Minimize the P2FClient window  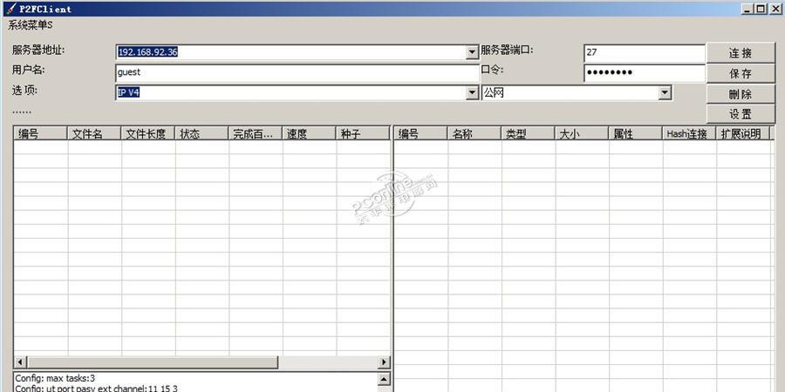coord(748,9)
